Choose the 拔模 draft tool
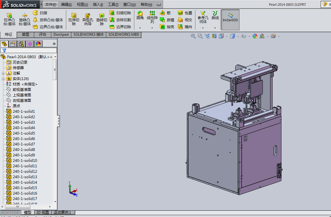Viewport: 331px width, 217px height. (167, 20)
